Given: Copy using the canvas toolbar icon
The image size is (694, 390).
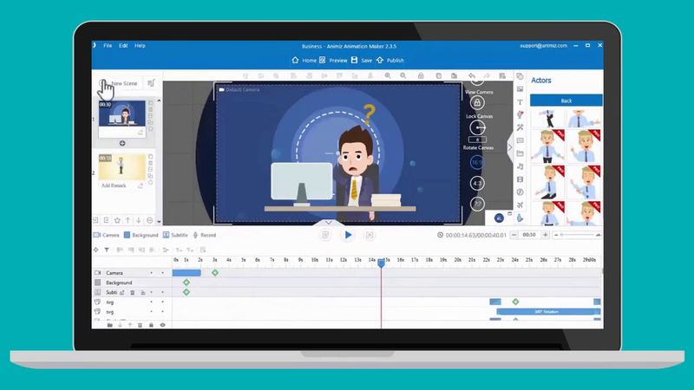Looking at the screenshot, I should point(438,75).
